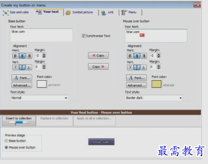Toggle Synchronize Text checkbox
The width and height of the screenshot is (208, 164).
(84, 36)
